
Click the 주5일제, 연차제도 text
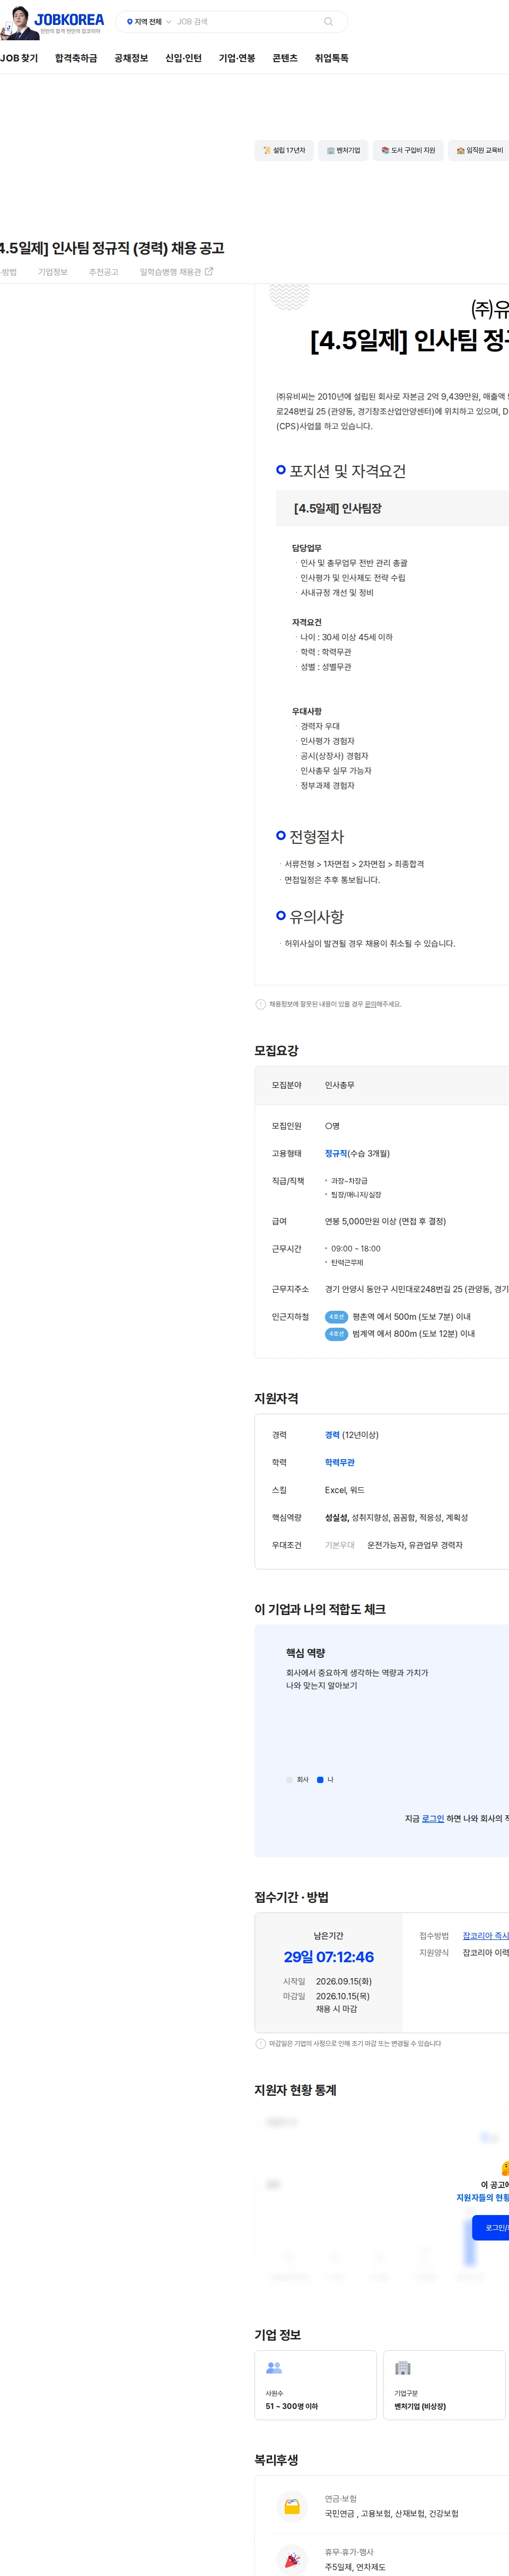[x=355, y=2567]
